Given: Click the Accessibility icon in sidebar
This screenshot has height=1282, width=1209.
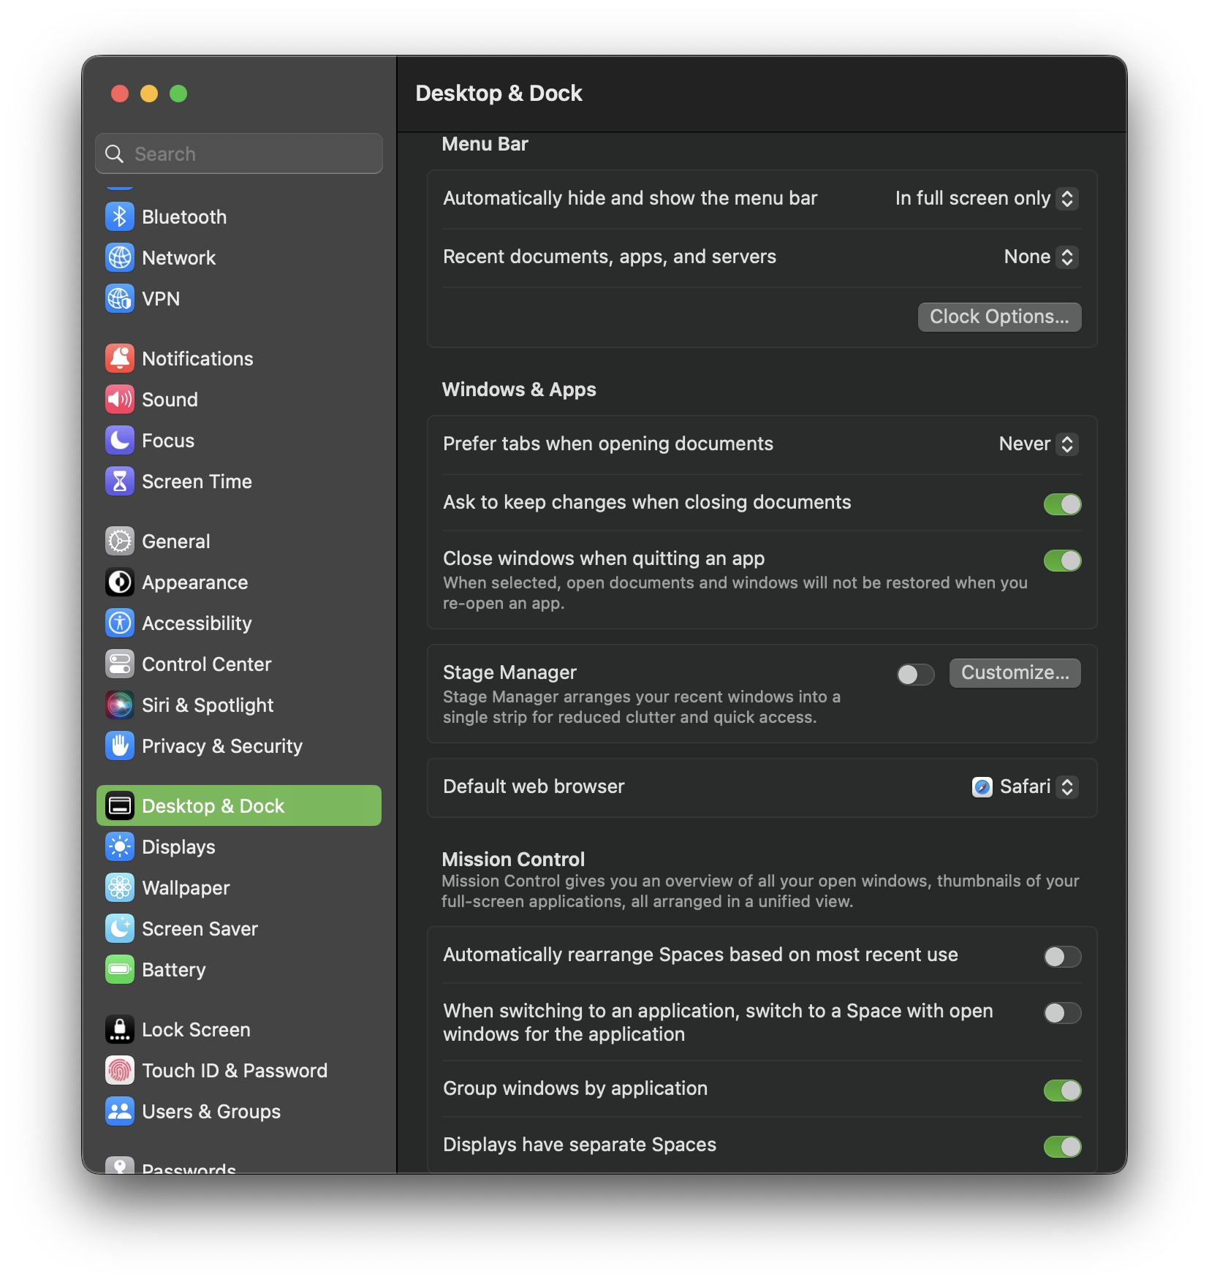Looking at the screenshot, I should 120,623.
